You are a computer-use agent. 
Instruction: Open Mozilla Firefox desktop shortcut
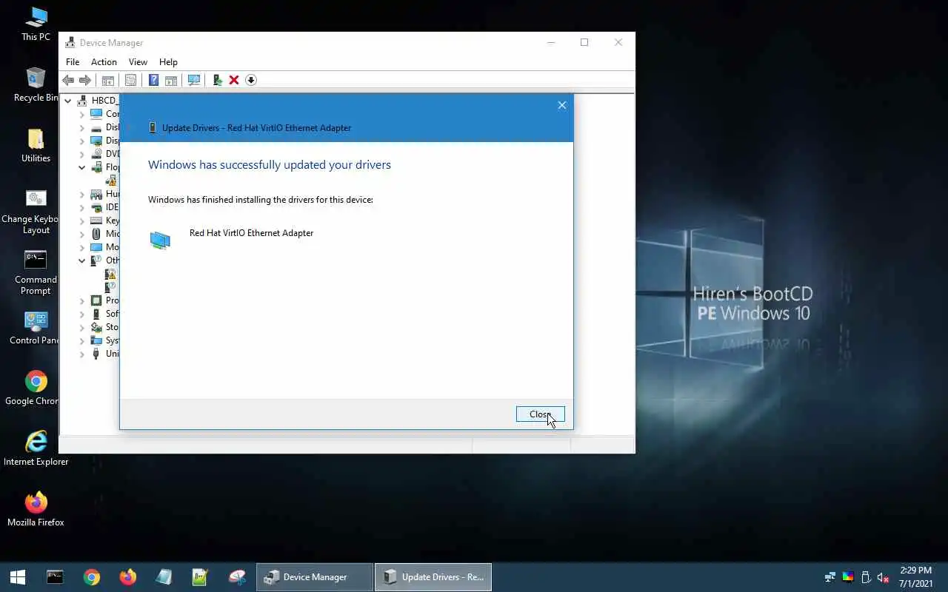[x=36, y=509]
